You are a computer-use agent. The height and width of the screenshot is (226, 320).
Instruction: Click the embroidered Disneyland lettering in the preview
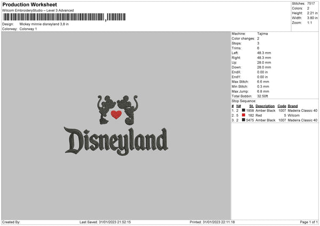(x=116, y=141)
